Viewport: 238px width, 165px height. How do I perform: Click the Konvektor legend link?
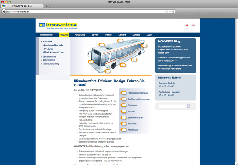tap(132, 124)
